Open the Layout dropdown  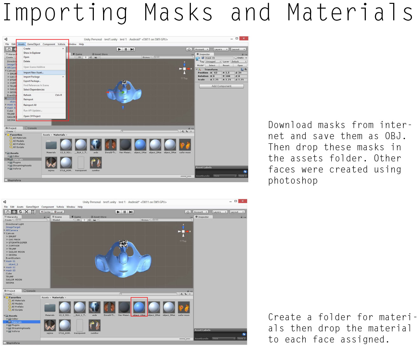pyautogui.click(x=238, y=49)
